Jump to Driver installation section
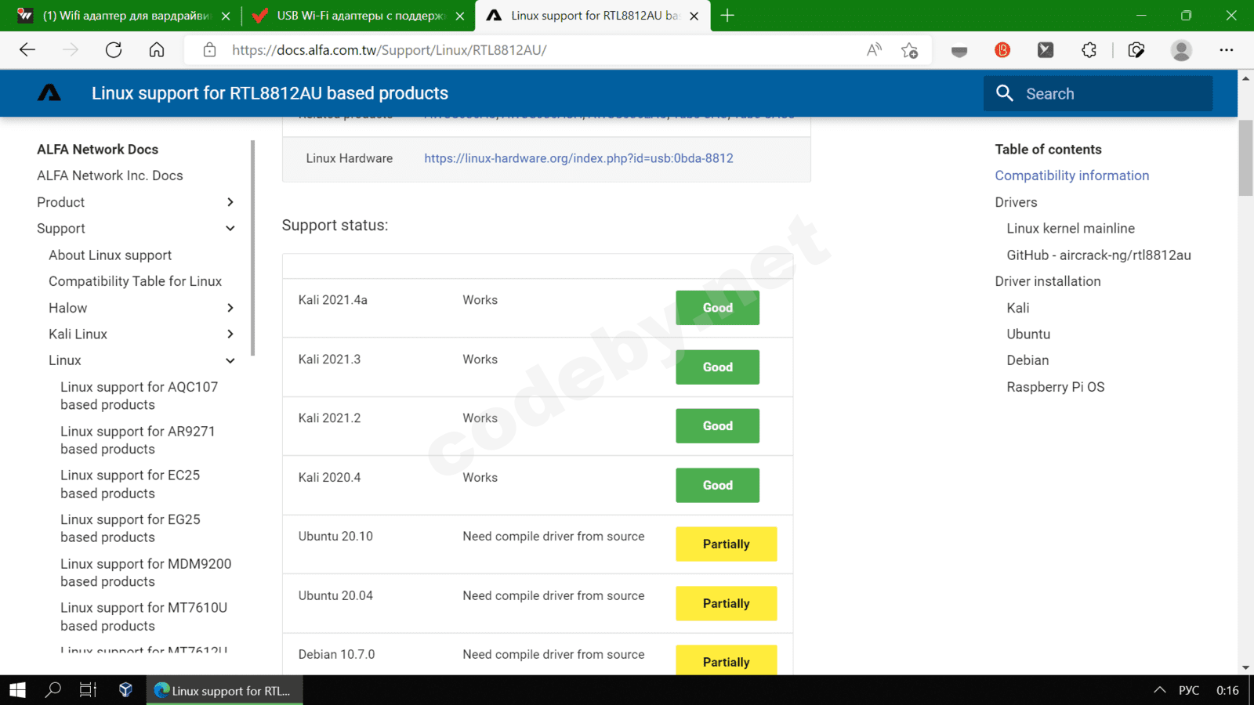 (1048, 281)
